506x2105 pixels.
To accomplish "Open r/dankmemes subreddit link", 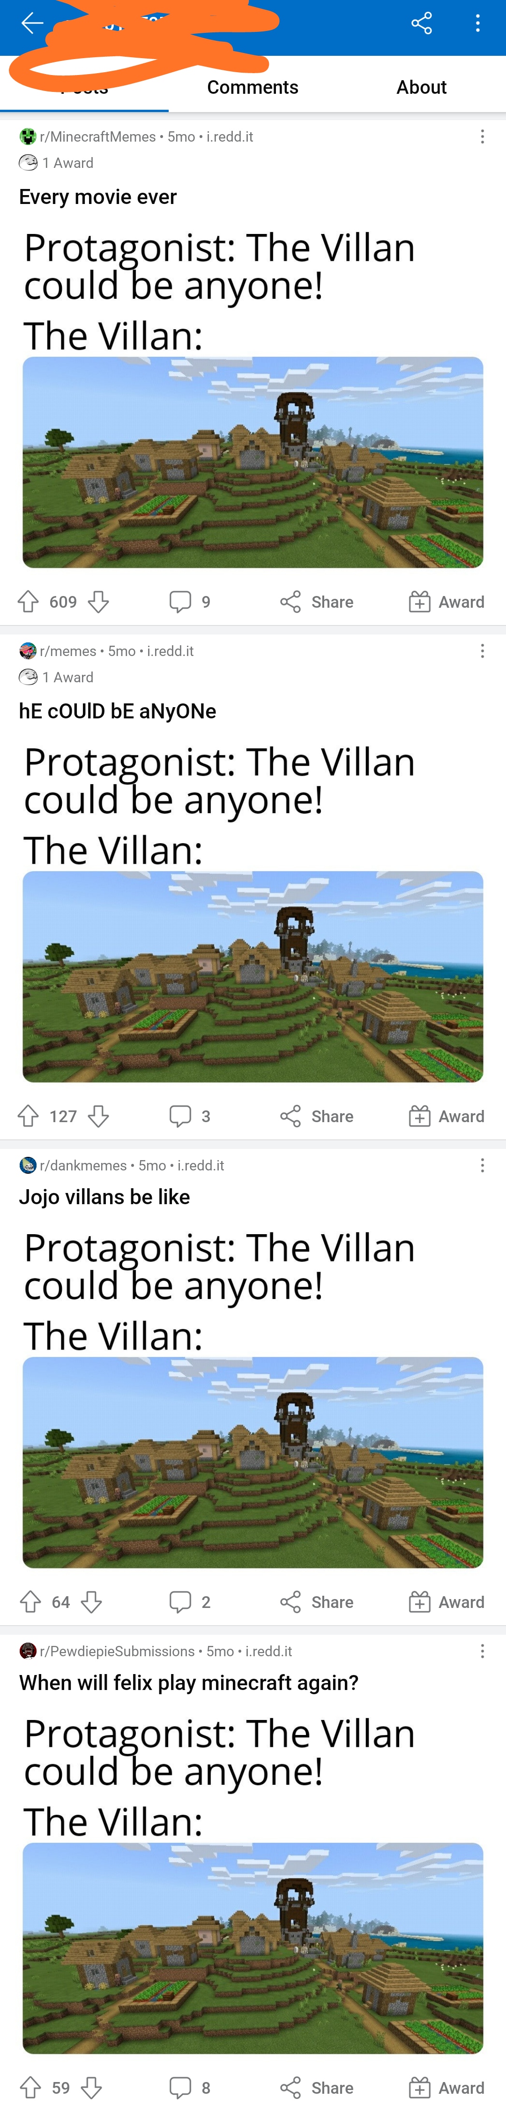I will [x=83, y=1165].
